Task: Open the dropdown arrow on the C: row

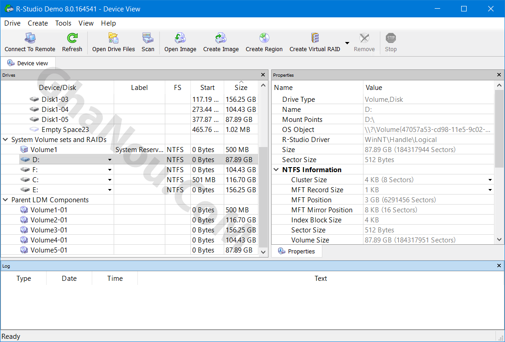Action: (110, 180)
